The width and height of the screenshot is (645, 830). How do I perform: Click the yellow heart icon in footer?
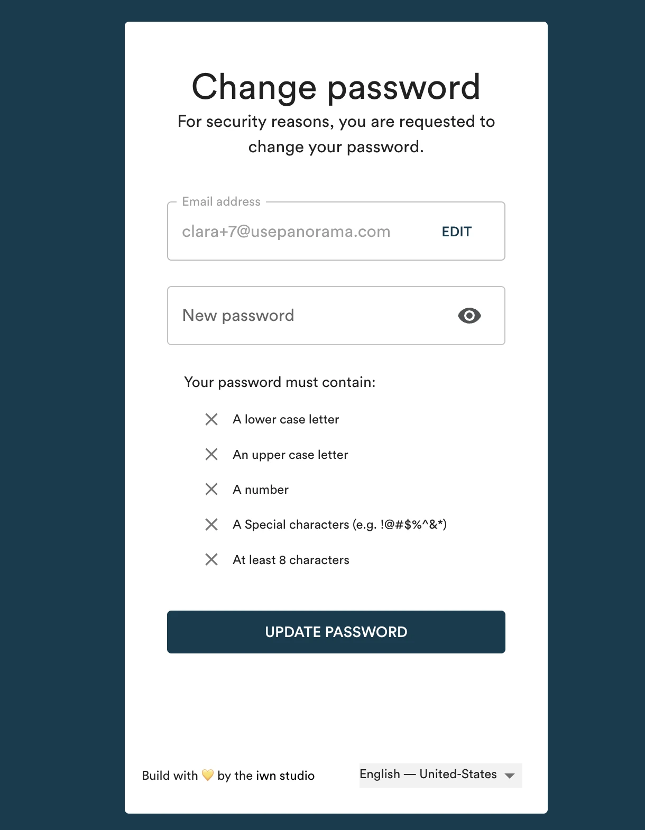[x=208, y=775]
